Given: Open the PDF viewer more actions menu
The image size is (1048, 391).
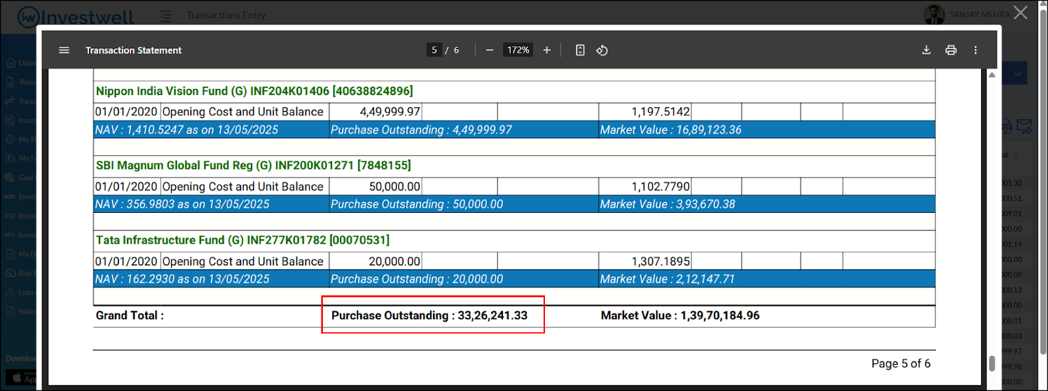Looking at the screenshot, I should point(975,50).
